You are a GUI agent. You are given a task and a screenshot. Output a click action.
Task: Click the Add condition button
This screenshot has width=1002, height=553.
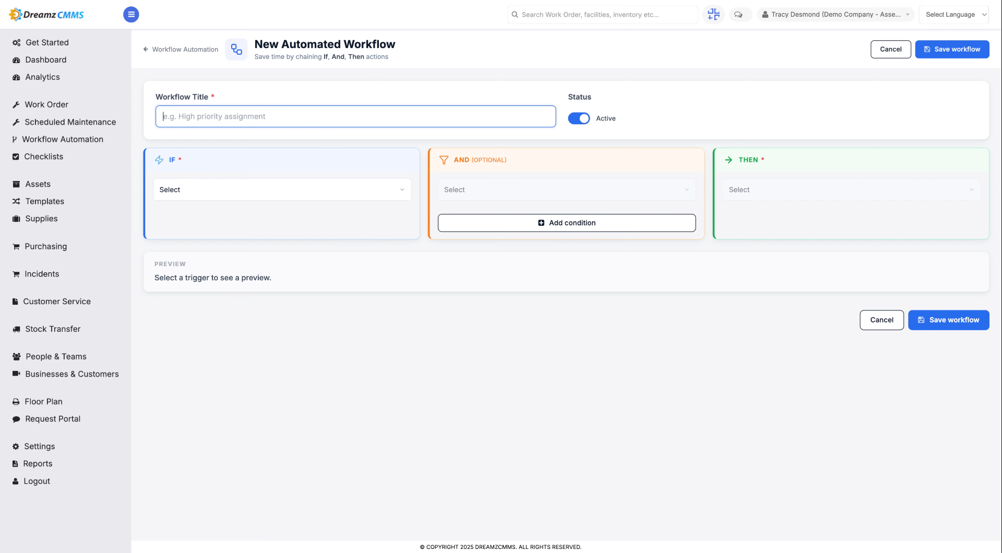click(567, 223)
